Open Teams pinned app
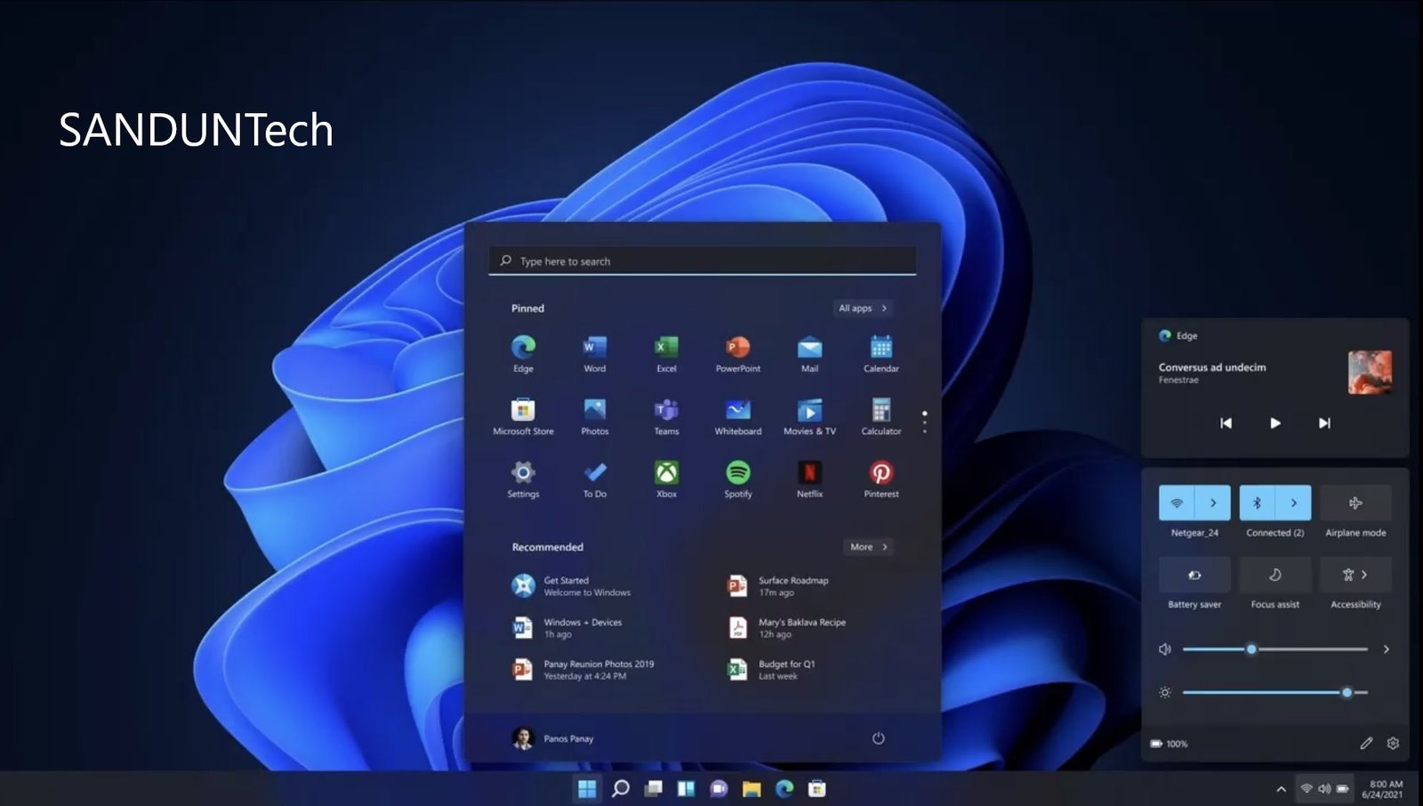 666,416
